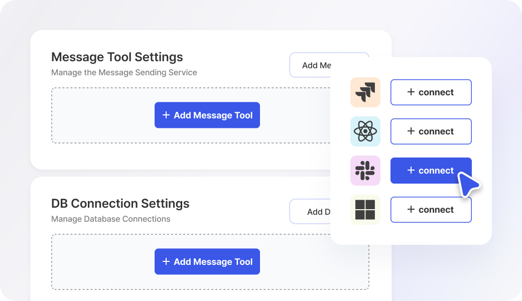Viewport: 522px width, 301px height.
Task: Click plus icon in DB Connection Settings' blue button
Action: pyautogui.click(x=166, y=262)
